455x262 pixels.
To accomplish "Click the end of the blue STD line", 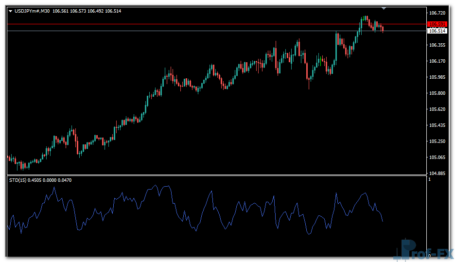I will [x=383, y=221].
